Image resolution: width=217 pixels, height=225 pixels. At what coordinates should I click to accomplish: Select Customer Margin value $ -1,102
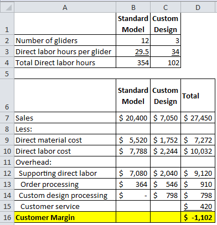click(198, 217)
